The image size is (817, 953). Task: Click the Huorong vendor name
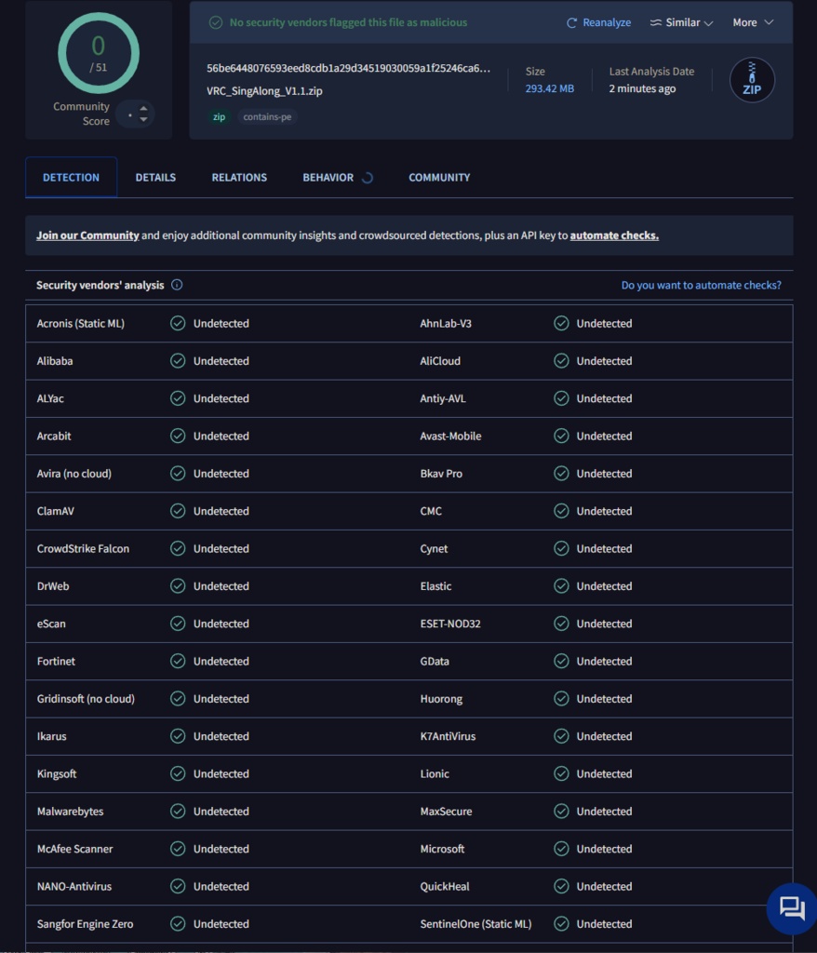click(441, 699)
